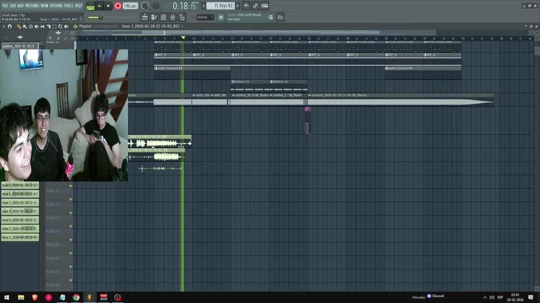The height and width of the screenshot is (303, 540).
Task: Click the shopping cart icon
Action: (221, 17)
